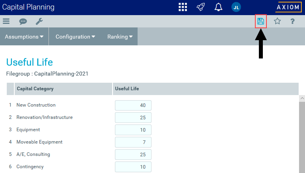Open the apps grid launcher

pos(183,7)
